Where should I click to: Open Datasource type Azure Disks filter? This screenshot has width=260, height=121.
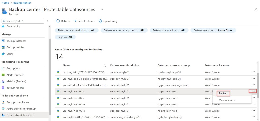pyautogui.click(x=213, y=30)
